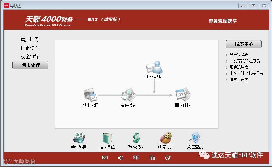
Task: Open the 收发存货品汇总表 report link
Action: click(x=245, y=61)
